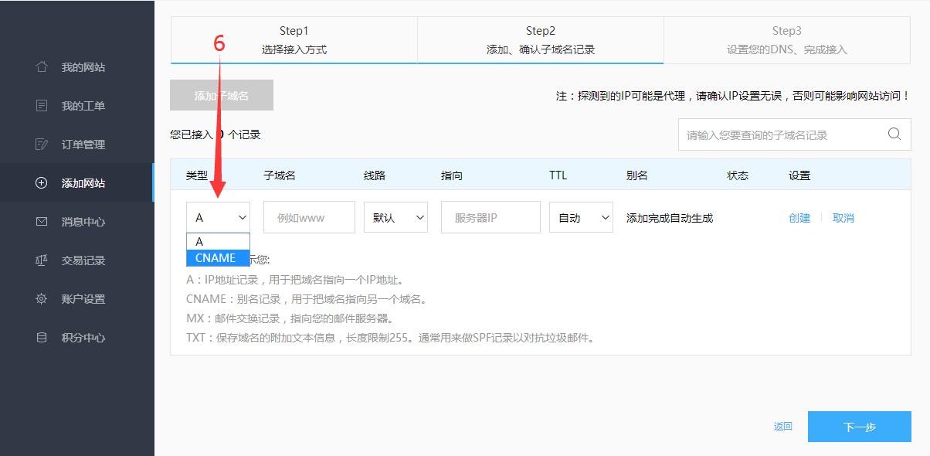Click the search magnifier icon

point(894,134)
